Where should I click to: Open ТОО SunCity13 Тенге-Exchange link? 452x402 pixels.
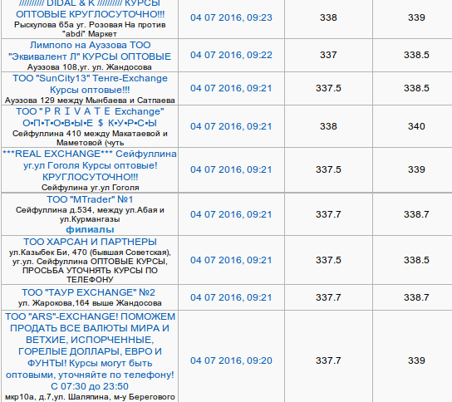tap(90, 84)
